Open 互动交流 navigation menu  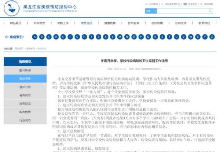tap(181, 23)
